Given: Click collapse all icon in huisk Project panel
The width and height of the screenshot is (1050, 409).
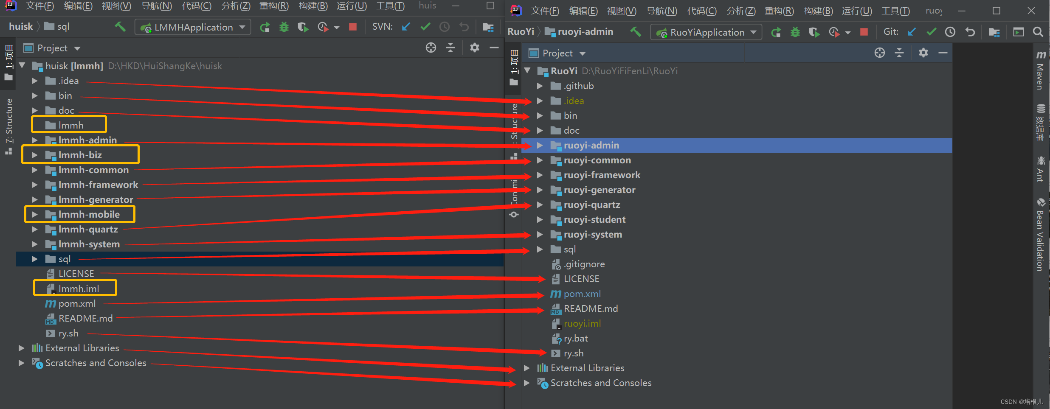Looking at the screenshot, I should point(450,48).
